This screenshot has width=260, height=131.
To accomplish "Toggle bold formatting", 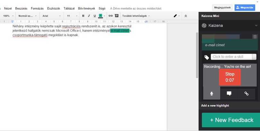I will [x=83, y=16].
